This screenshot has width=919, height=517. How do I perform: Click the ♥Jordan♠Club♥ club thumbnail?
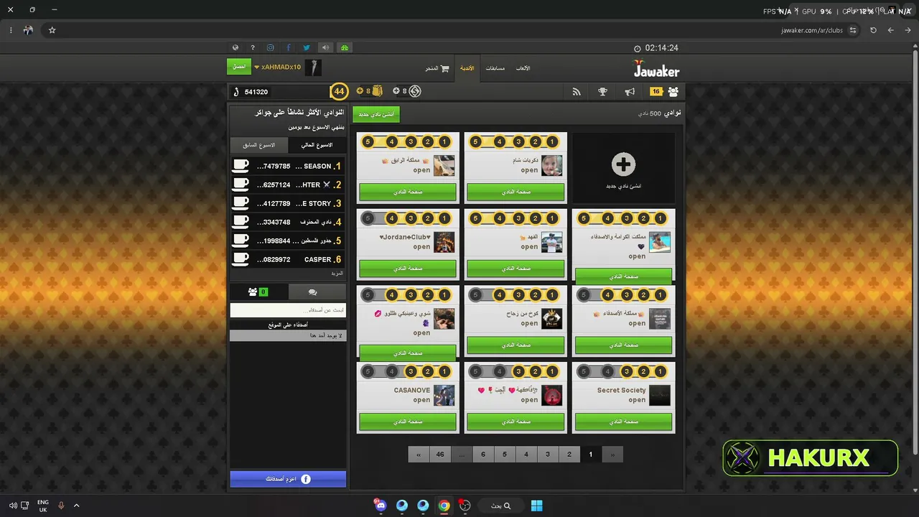click(444, 242)
